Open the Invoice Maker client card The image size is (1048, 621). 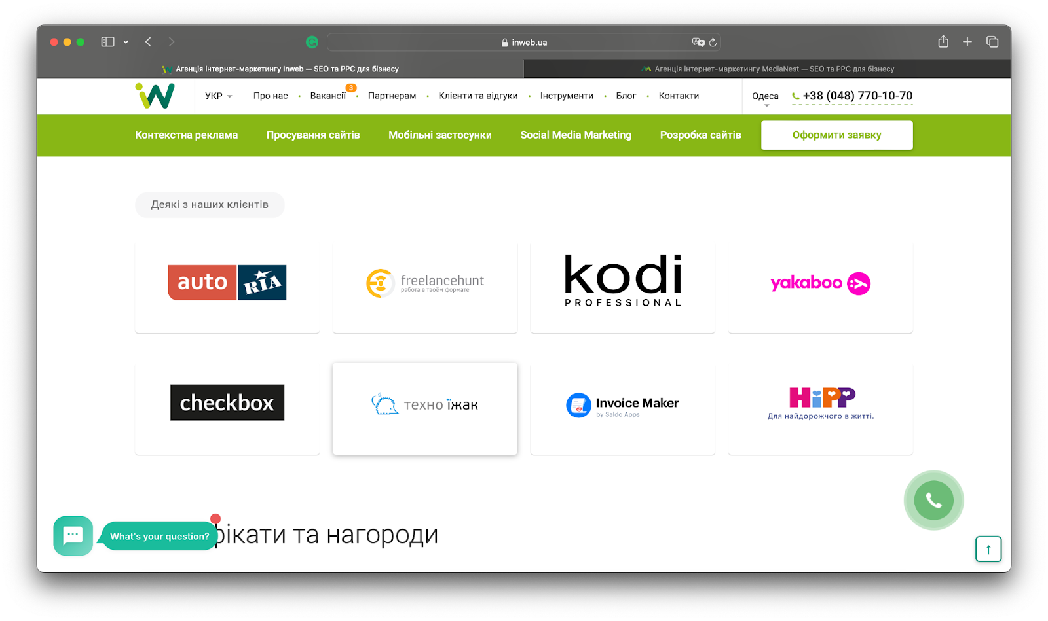pos(623,409)
